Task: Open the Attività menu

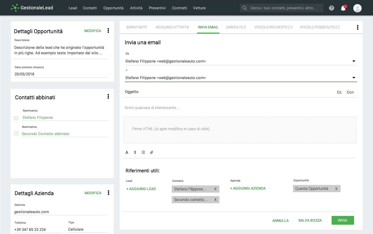Action: (136, 8)
